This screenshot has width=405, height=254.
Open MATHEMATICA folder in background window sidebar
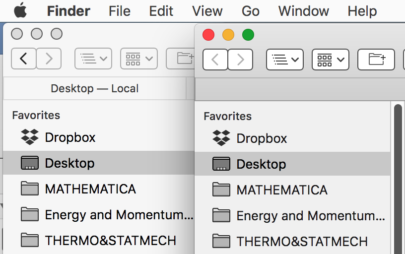click(x=99, y=189)
